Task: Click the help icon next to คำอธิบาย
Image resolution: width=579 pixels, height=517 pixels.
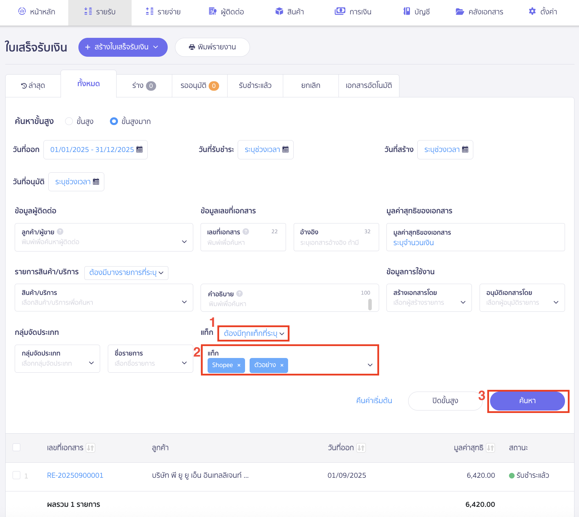Action: point(239,294)
